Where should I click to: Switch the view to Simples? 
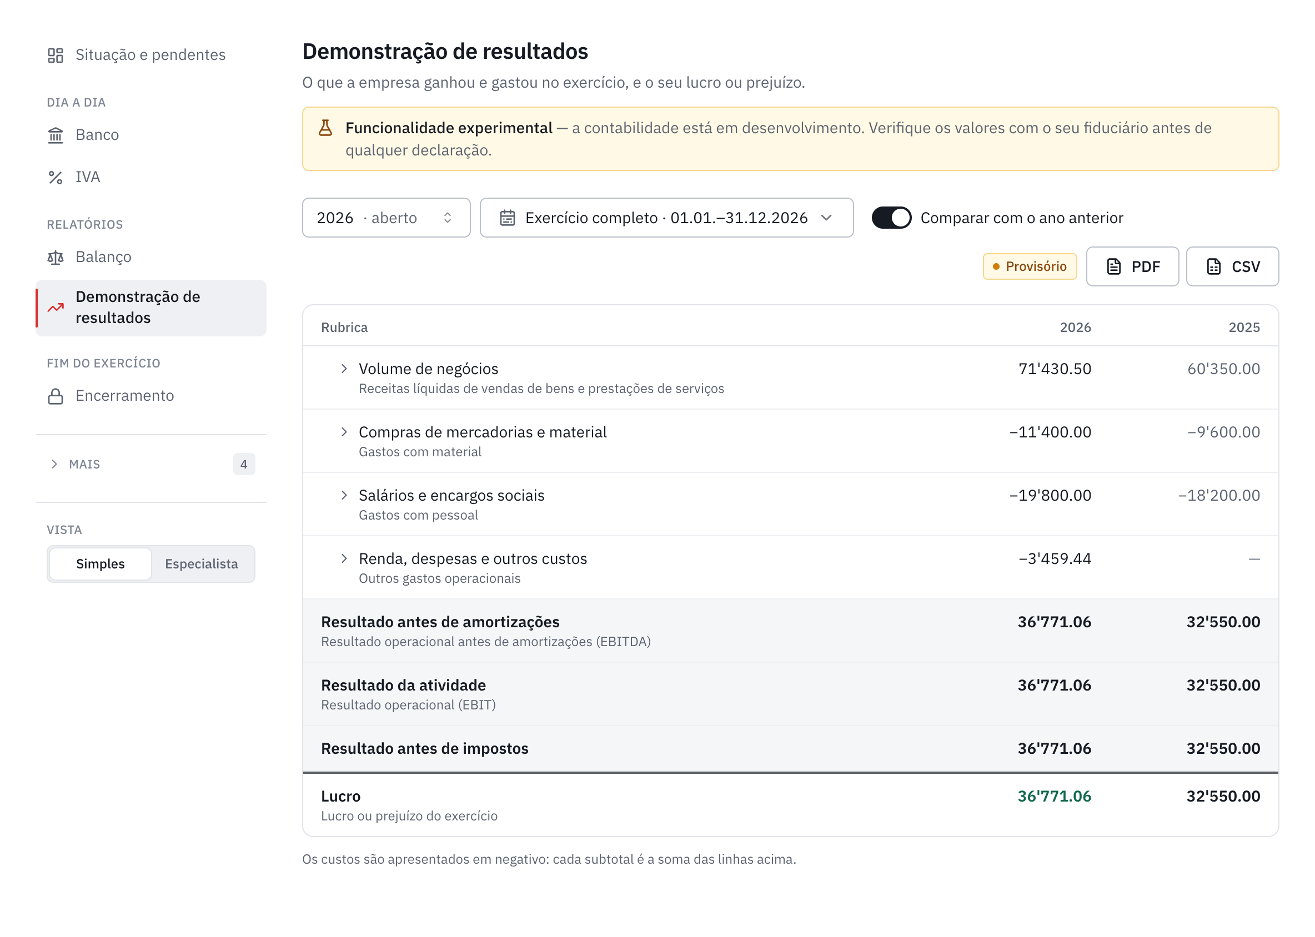coord(101,564)
